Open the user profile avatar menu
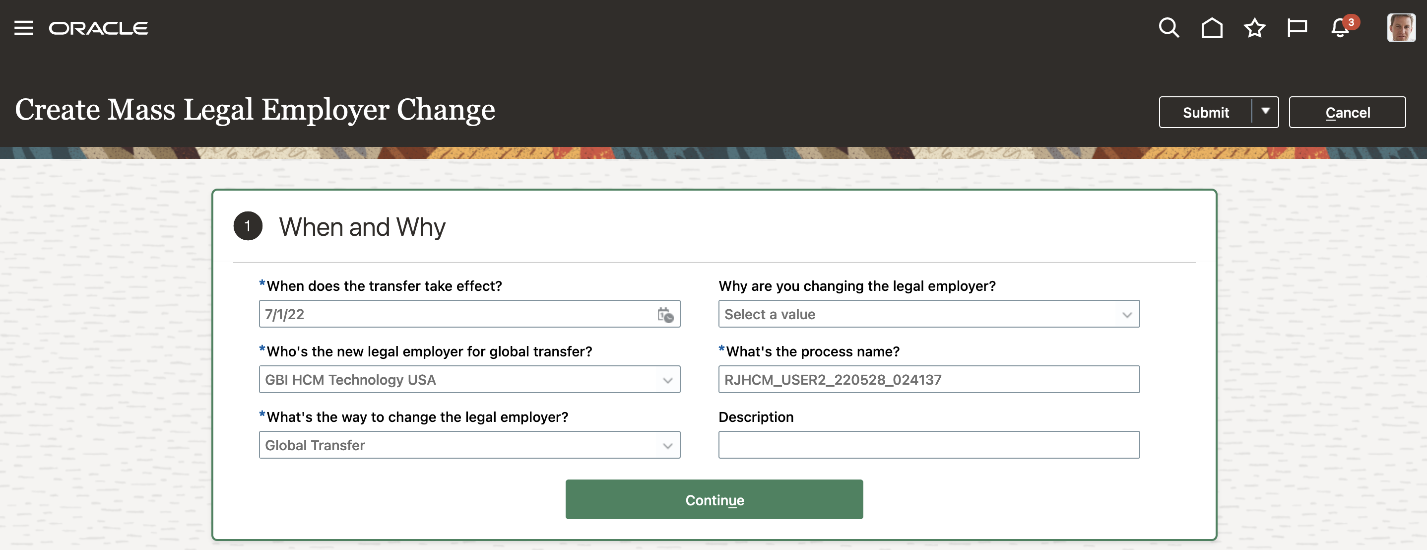Image resolution: width=1427 pixels, height=550 pixels. click(1400, 28)
